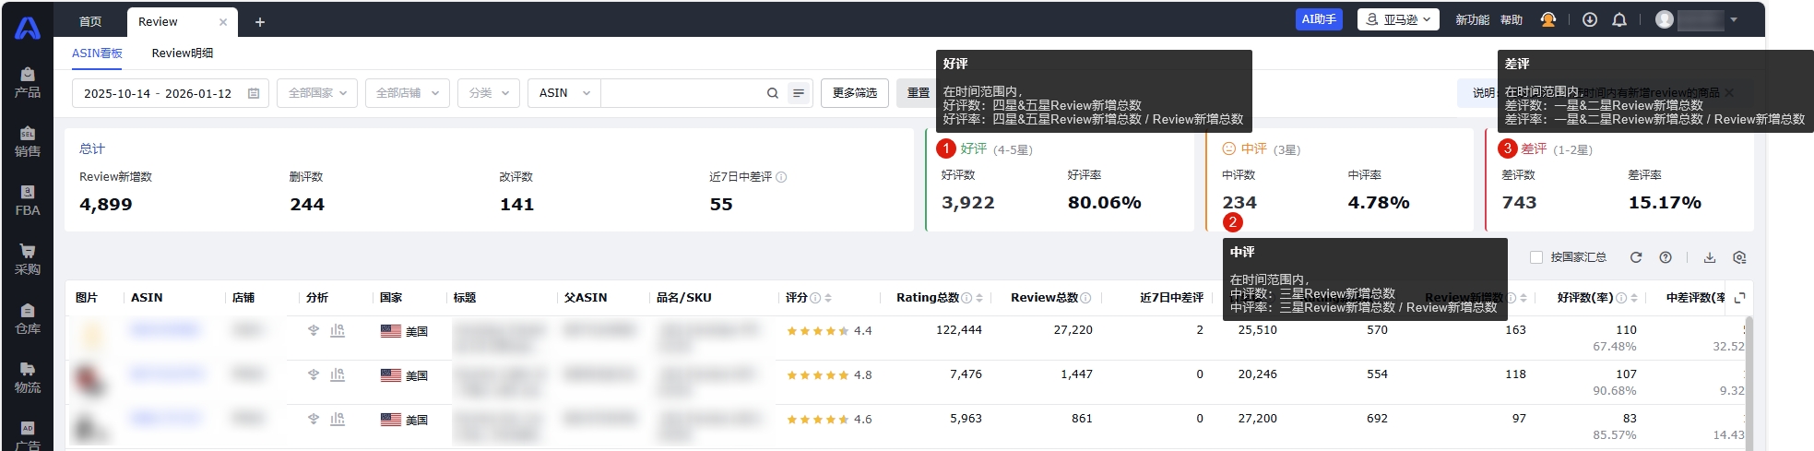Open chart icon for the 4.8 rating row

(x=338, y=374)
